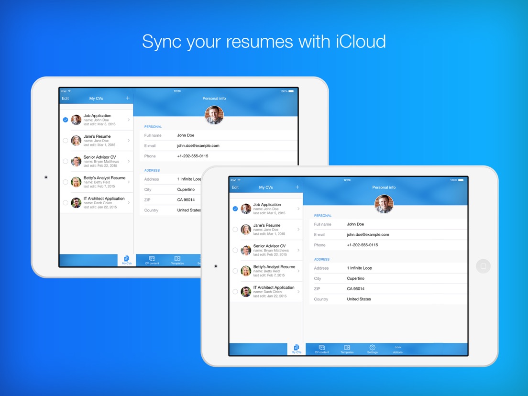Select Betty's Analyst Resume radio on back iPad
The height and width of the screenshot is (396, 528).
pos(66,182)
